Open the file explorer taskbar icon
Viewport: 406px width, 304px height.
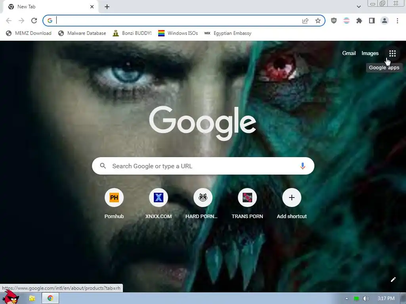(x=32, y=298)
